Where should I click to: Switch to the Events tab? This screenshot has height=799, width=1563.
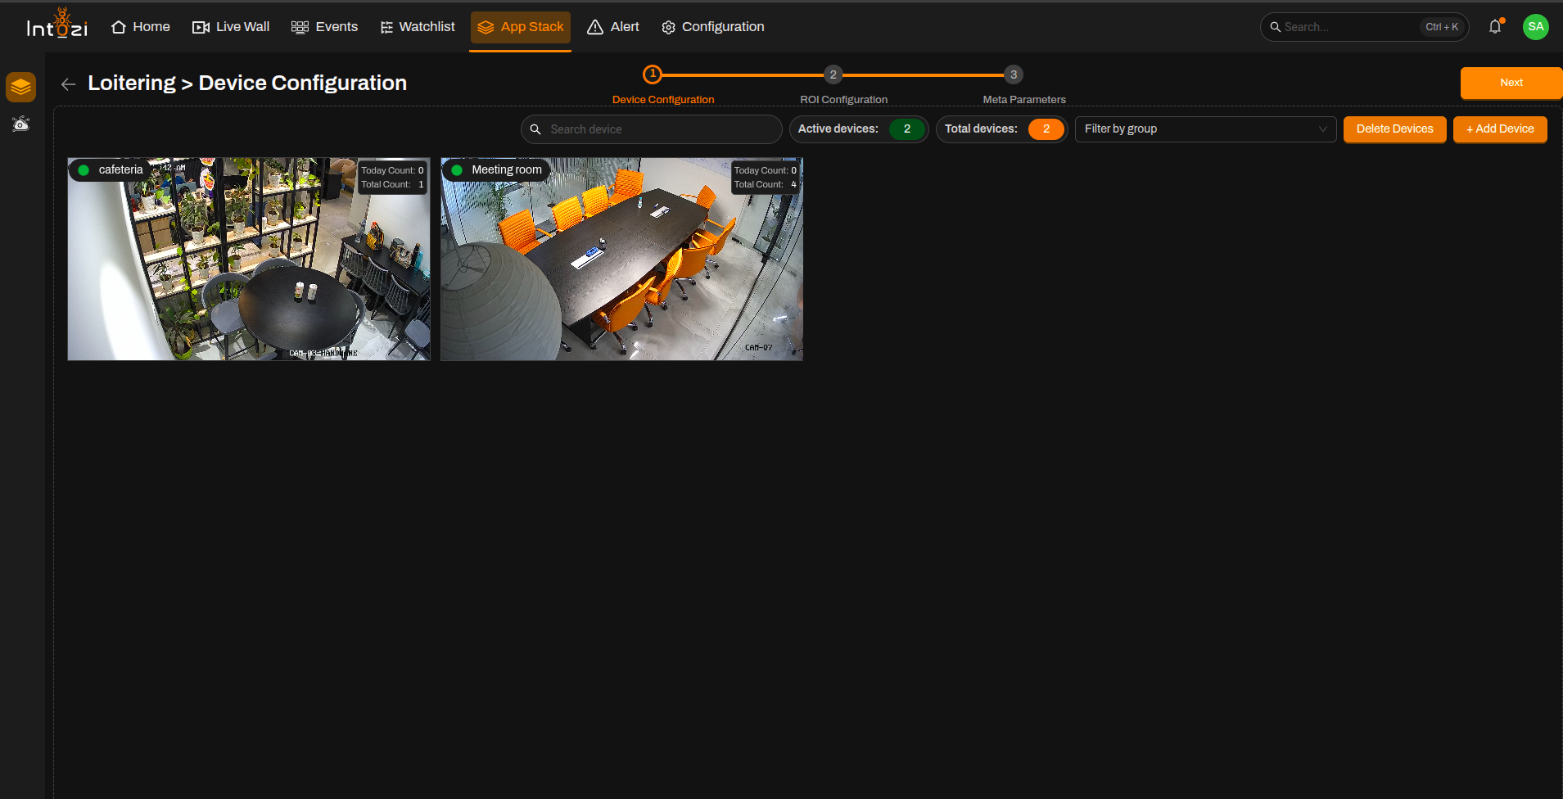tap(324, 27)
